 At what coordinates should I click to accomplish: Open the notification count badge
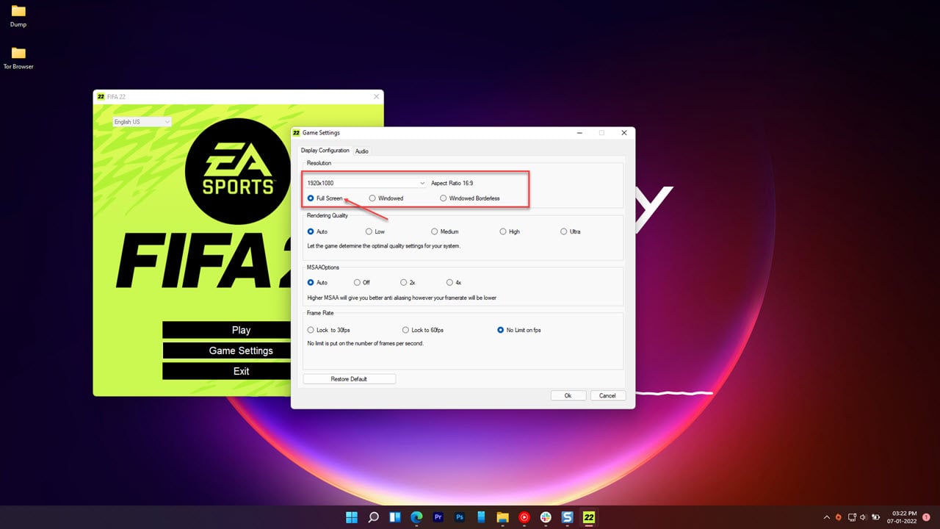pyautogui.click(x=926, y=517)
